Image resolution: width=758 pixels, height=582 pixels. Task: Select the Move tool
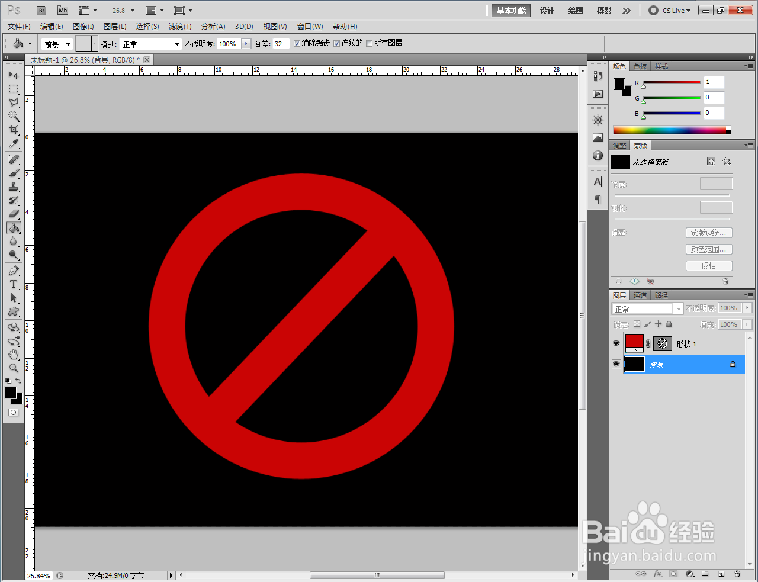point(14,75)
